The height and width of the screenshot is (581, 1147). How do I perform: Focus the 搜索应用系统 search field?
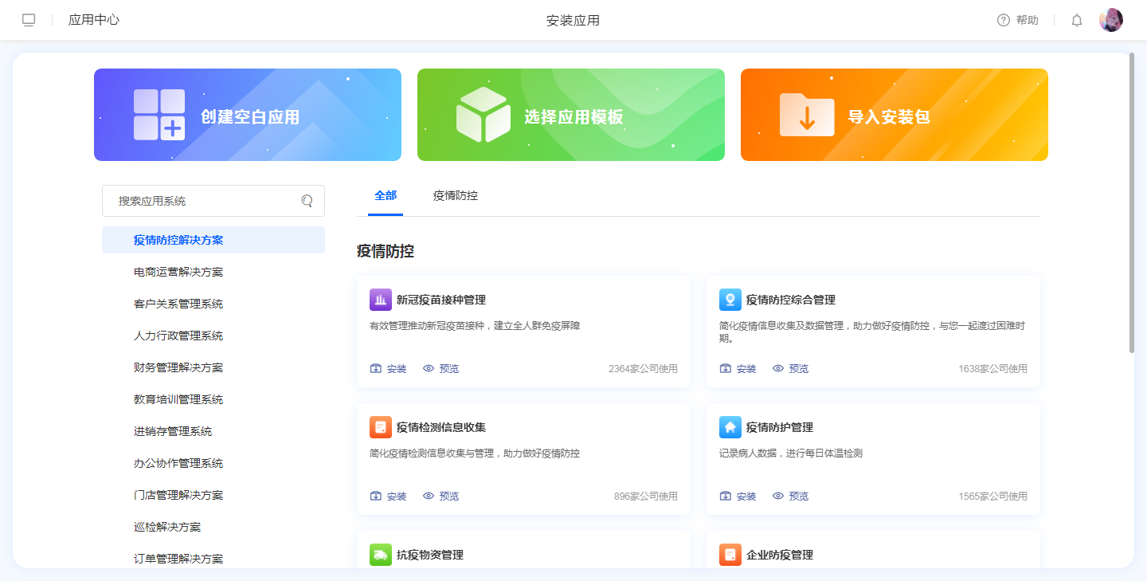203,201
